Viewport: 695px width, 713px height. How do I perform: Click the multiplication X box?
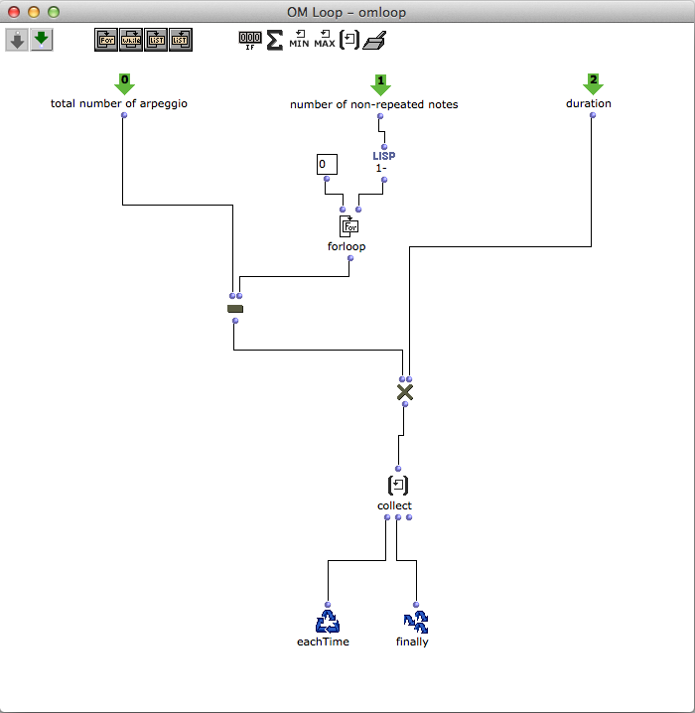pos(404,393)
